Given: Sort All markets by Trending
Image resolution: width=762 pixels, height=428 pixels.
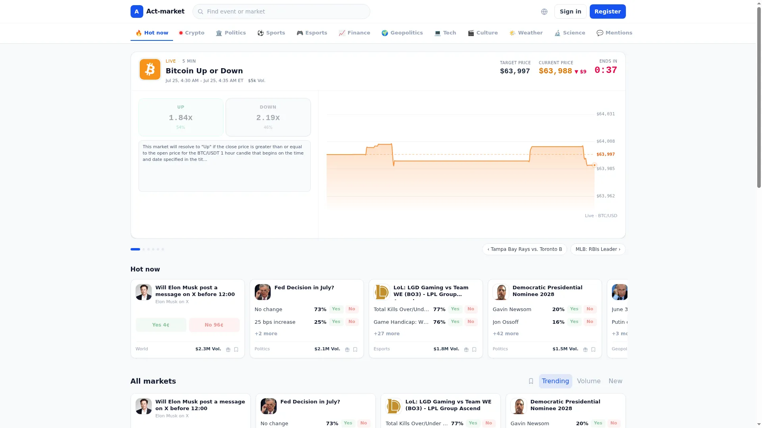Looking at the screenshot, I should (x=555, y=381).
